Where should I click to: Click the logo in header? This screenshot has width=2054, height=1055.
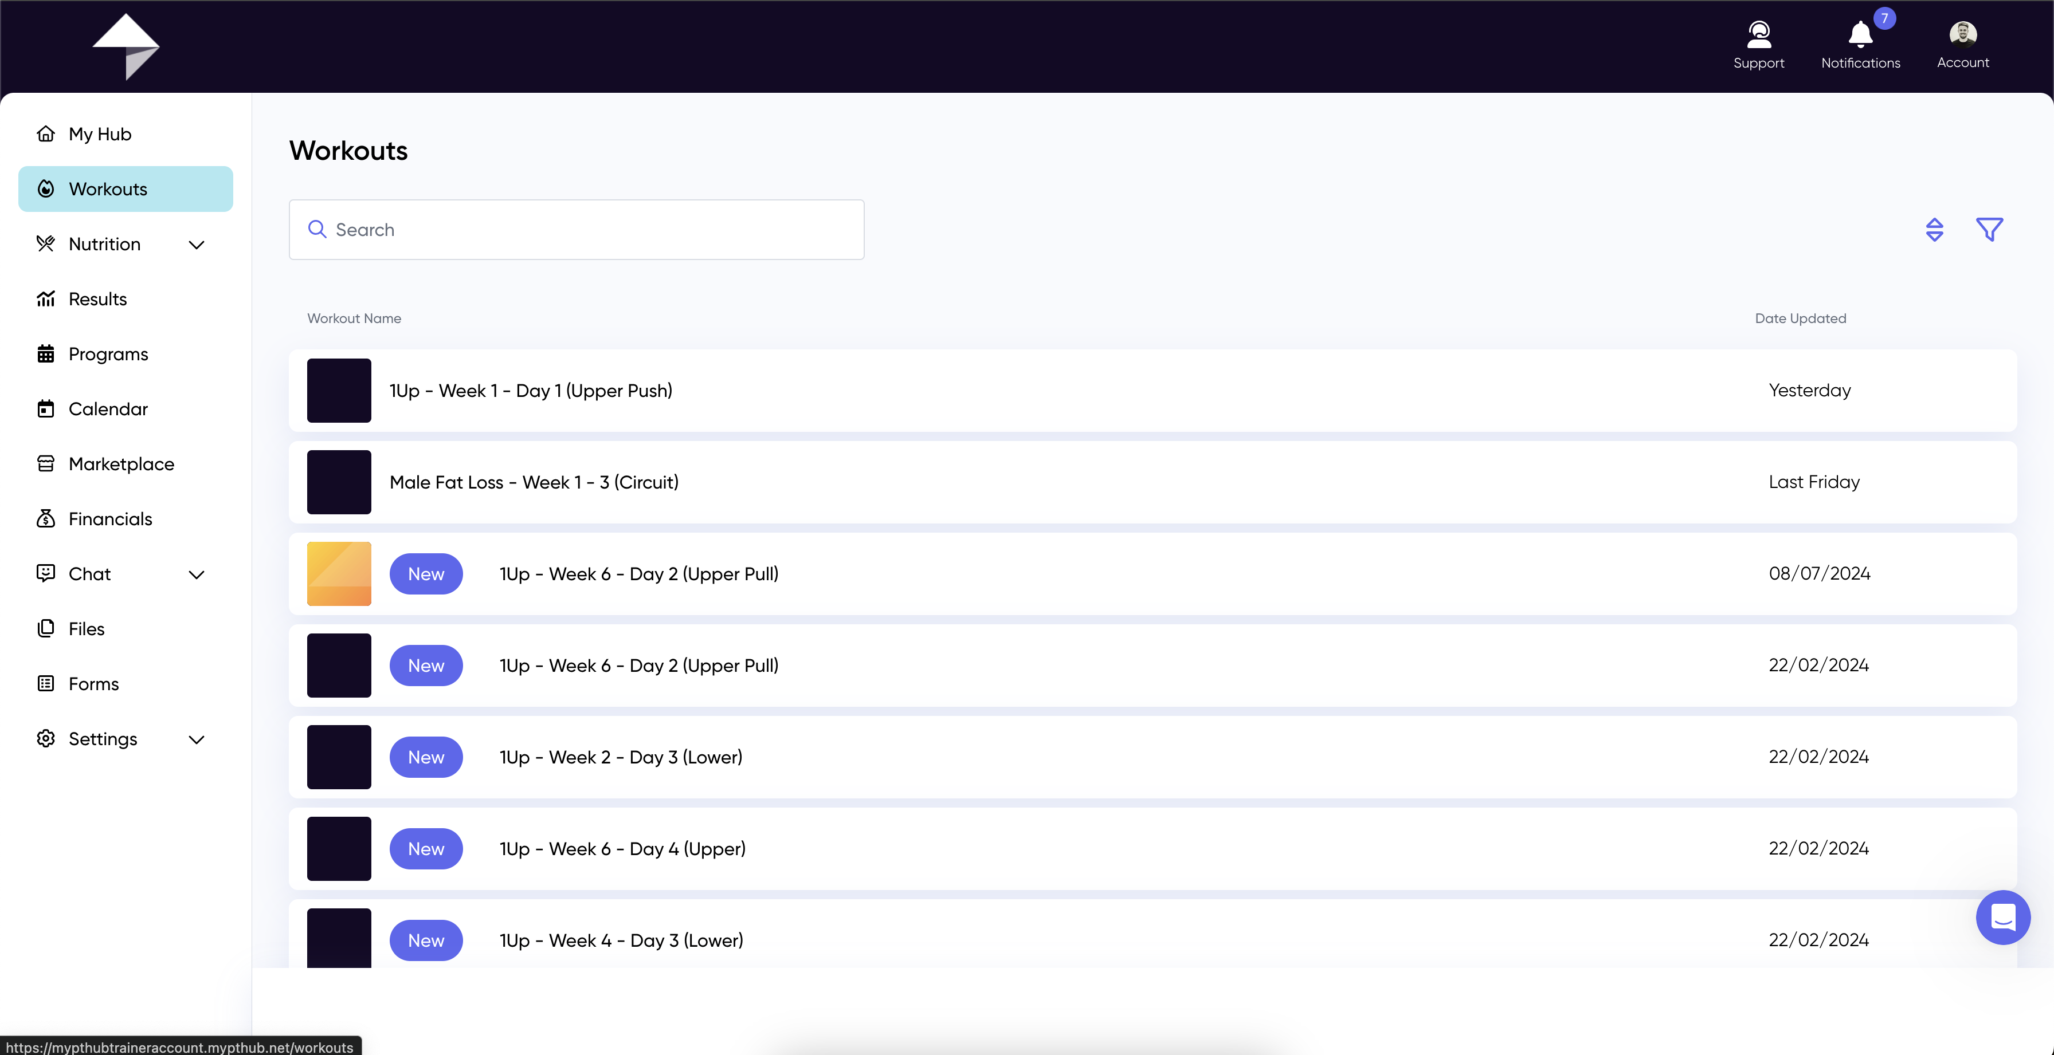pyautogui.click(x=126, y=46)
